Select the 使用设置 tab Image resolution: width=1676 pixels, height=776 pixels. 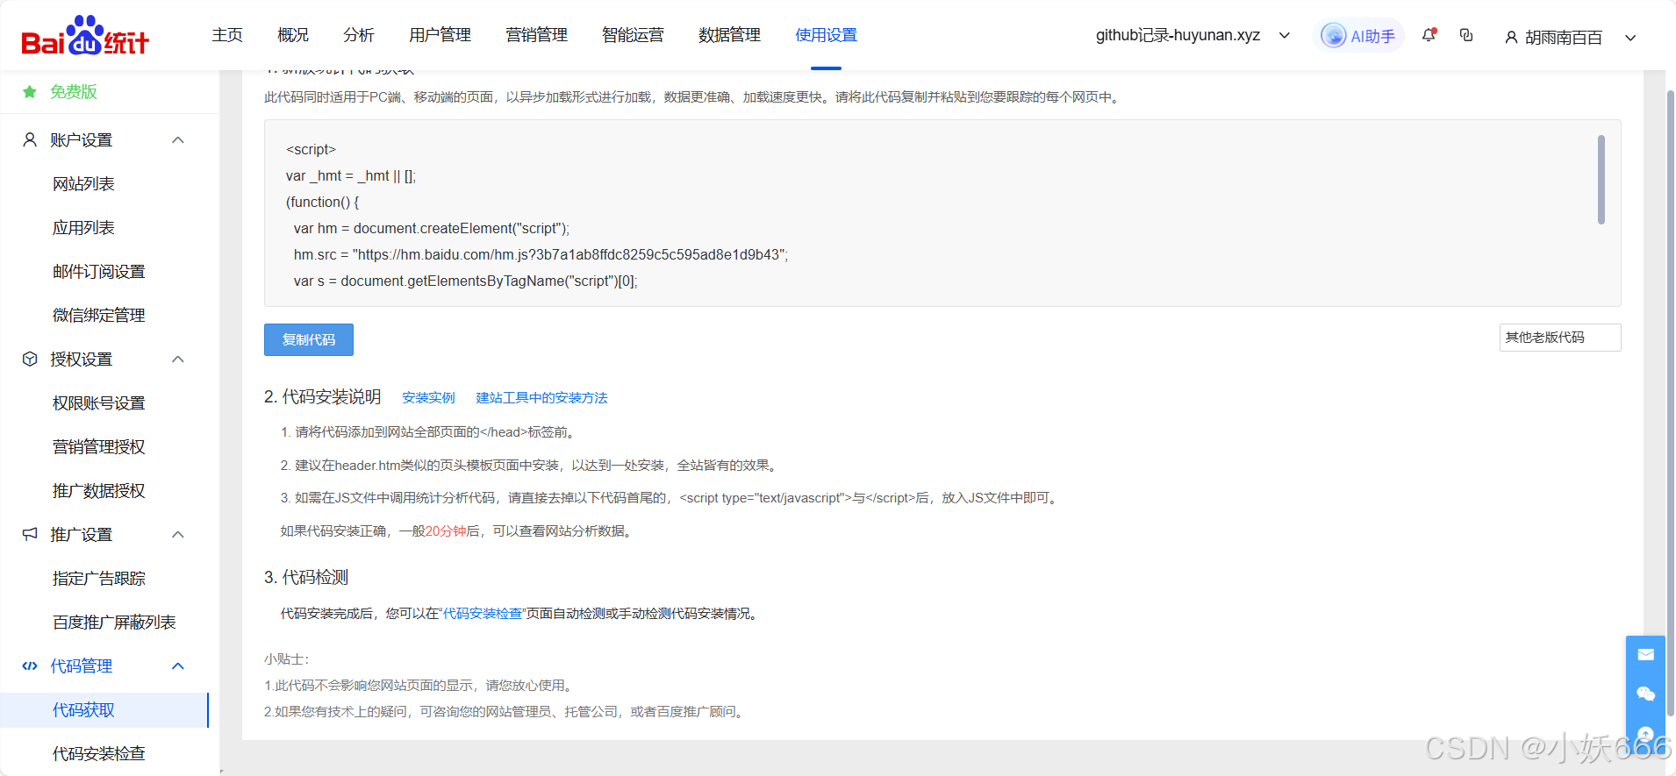pyautogui.click(x=826, y=35)
